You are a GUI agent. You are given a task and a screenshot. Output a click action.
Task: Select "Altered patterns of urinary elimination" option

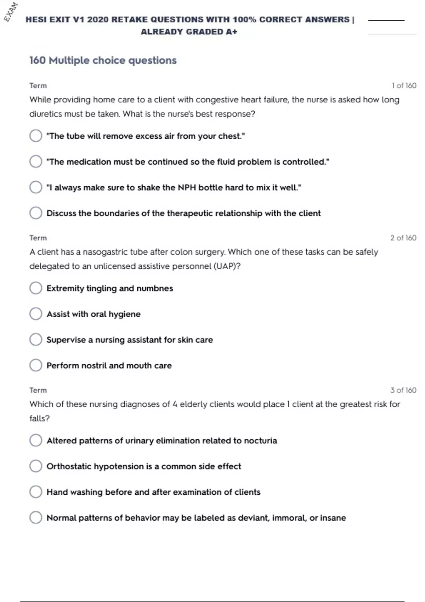coord(36,441)
